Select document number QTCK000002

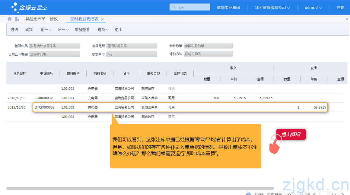44,107
